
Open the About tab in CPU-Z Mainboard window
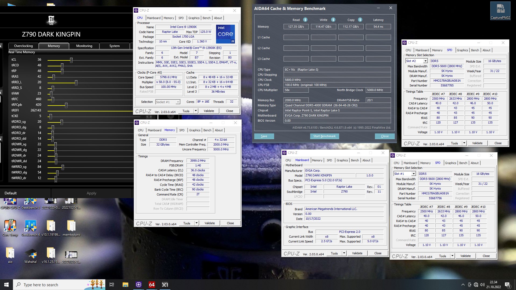coord(366,160)
